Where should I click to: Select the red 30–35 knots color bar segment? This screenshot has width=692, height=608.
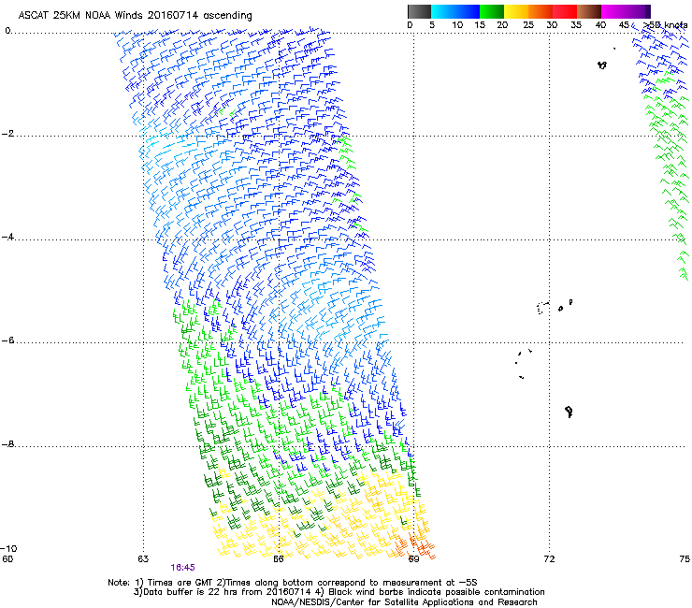click(x=565, y=11)
